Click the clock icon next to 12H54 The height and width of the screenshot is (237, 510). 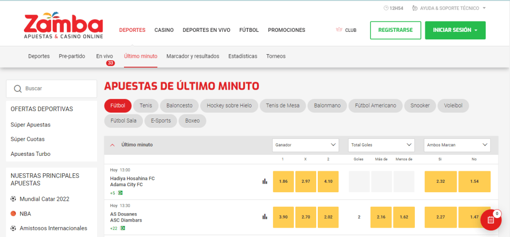(386, 8)
